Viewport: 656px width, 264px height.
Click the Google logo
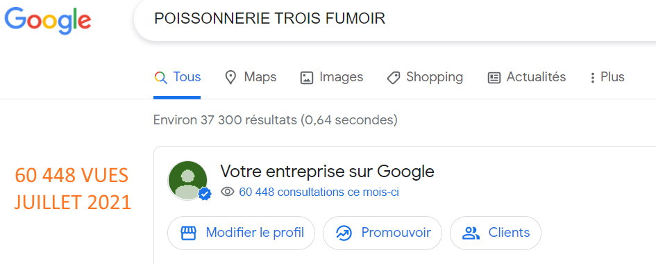click(48, 21)
